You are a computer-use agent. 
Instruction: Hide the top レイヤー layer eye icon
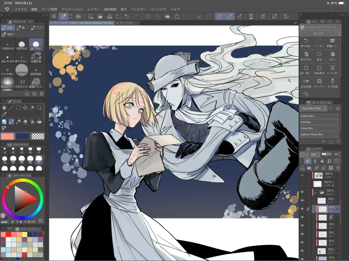click(302, 175)
